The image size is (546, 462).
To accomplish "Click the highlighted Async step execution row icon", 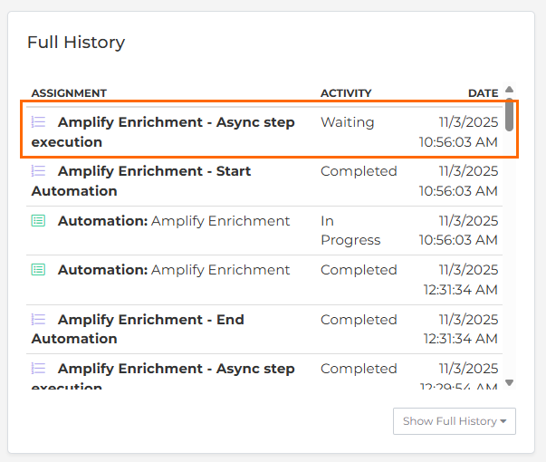I will (x=38, y=122).
